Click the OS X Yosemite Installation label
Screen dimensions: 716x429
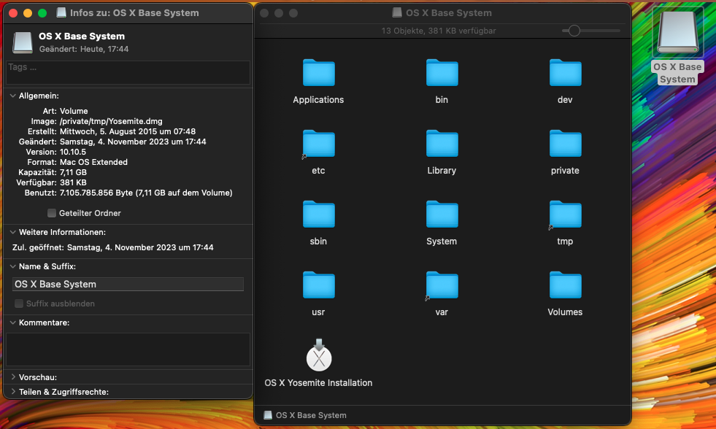pos(318,383)
